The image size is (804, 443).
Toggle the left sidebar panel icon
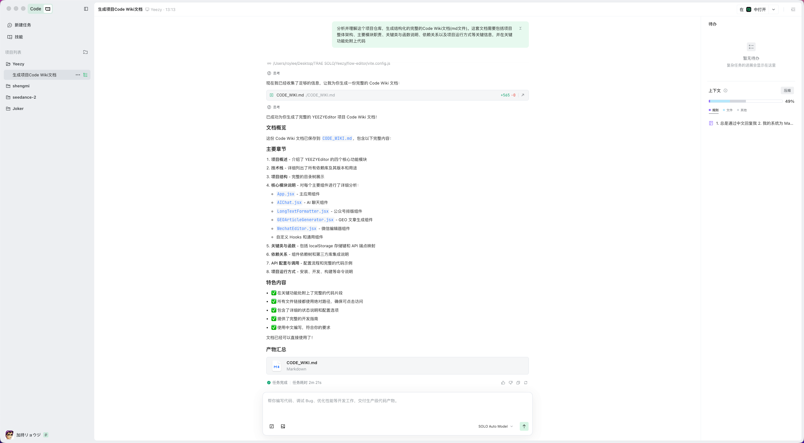click(x=86, y=9)
